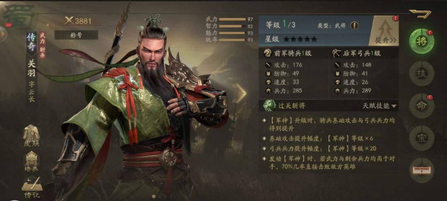This screenshot has width=447, height=201.
Task: Tap the yellow exclamation info icon
Action: (354, 26)
